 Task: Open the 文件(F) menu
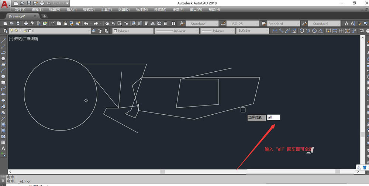20,10
